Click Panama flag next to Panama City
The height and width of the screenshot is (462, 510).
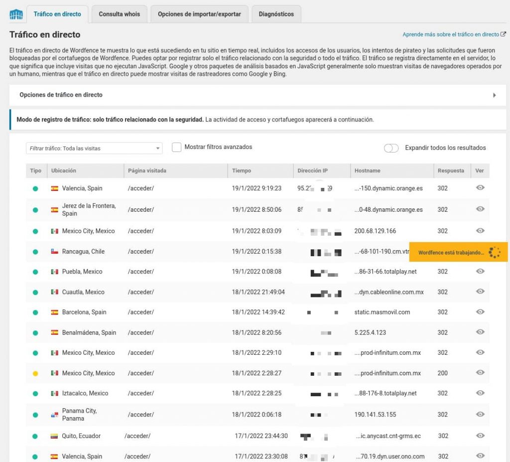click(55, 415)
